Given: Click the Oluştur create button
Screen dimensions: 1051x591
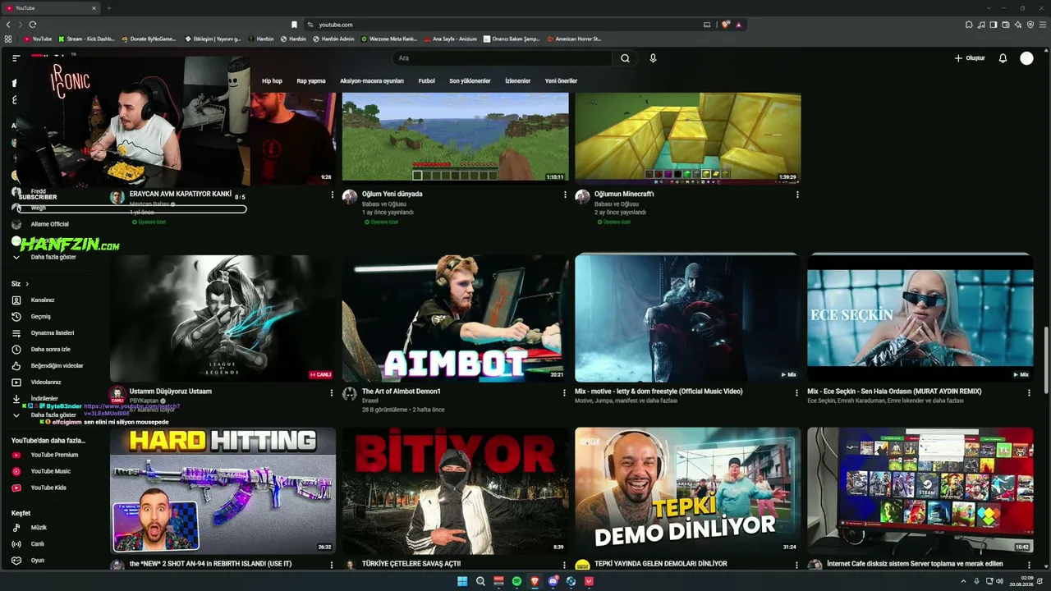Looking at the screenshot, I should pyautogui.click(x=970, y=58).
